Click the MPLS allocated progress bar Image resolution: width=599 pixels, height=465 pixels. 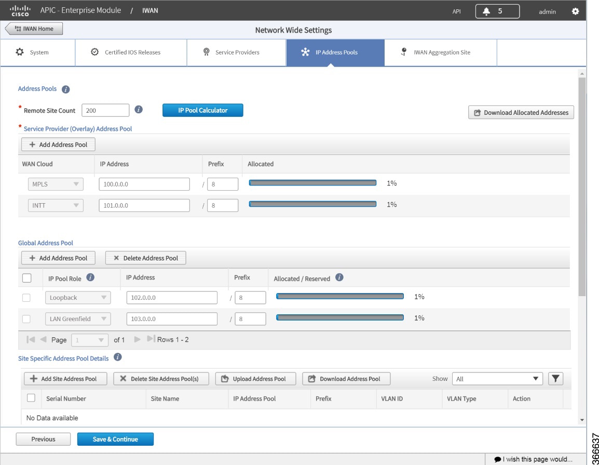point(312,183)
